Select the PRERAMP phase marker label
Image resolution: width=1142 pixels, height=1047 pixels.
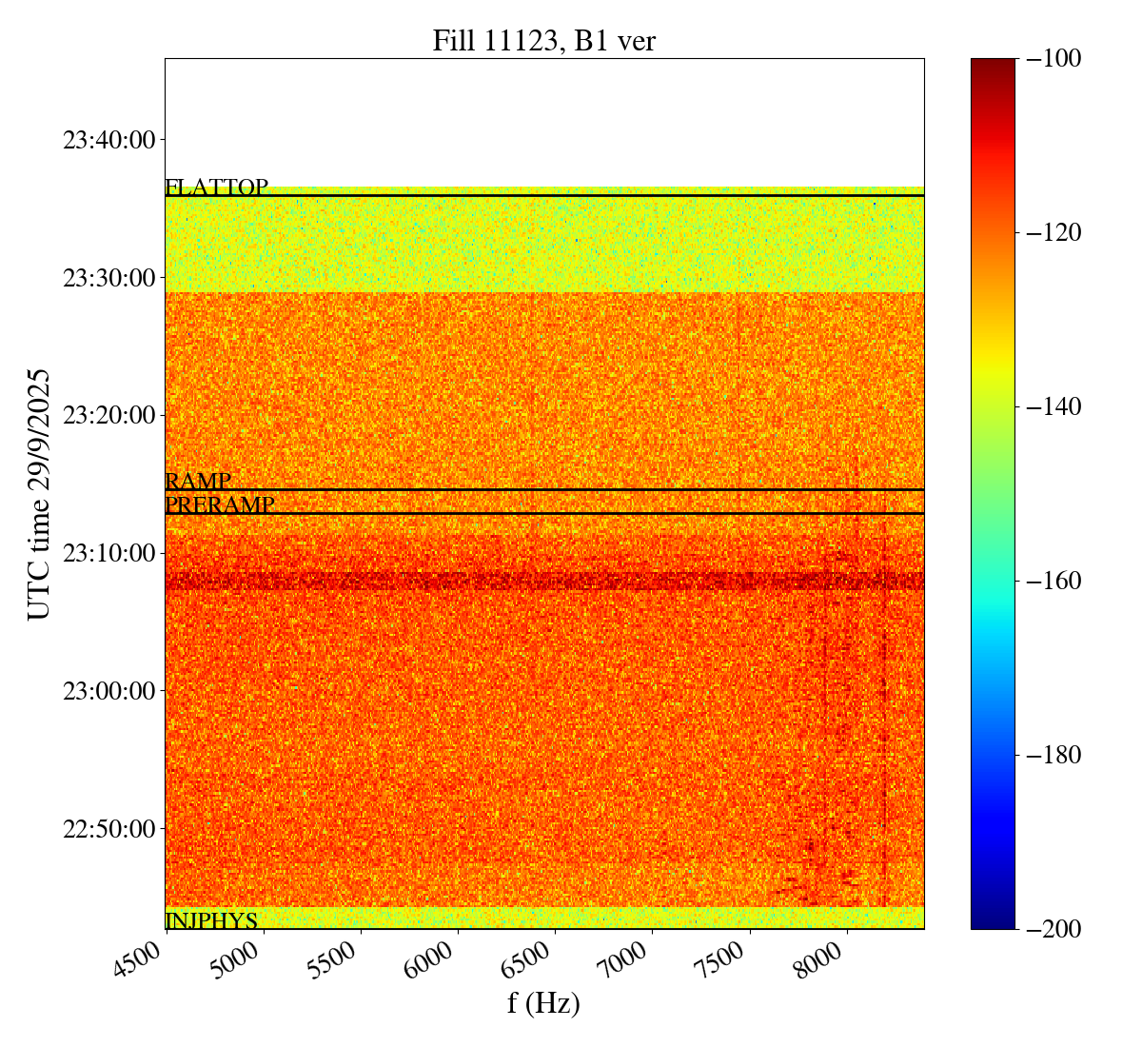(219, 505)
